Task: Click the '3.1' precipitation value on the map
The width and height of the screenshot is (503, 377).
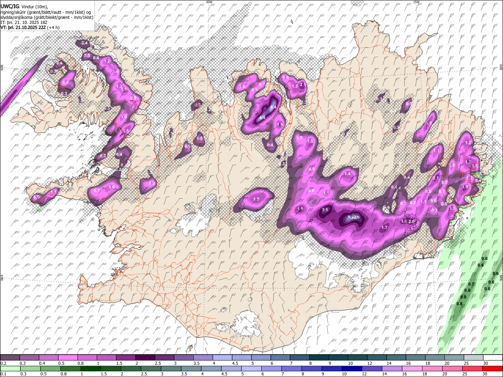Action: 325,210
